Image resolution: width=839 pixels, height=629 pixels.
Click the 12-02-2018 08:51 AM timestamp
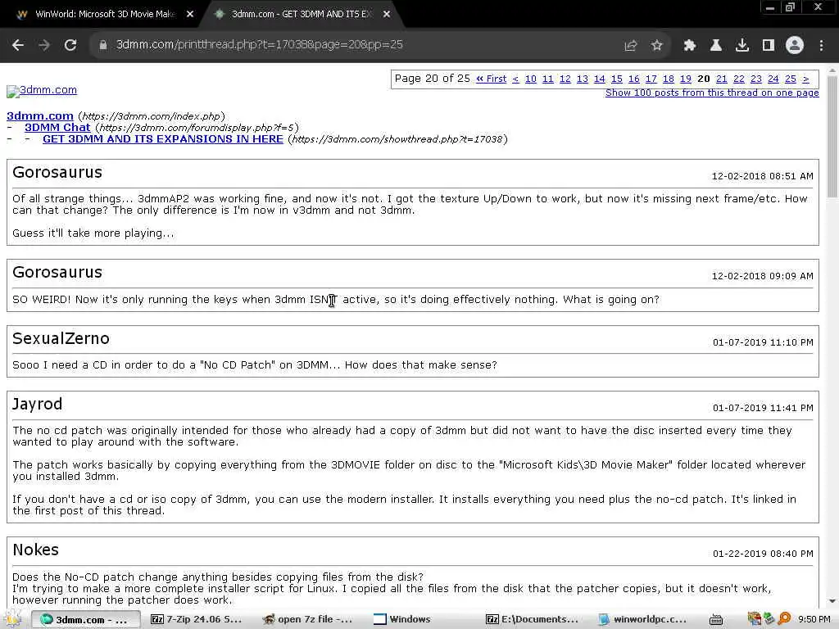(x=763, y=177)
